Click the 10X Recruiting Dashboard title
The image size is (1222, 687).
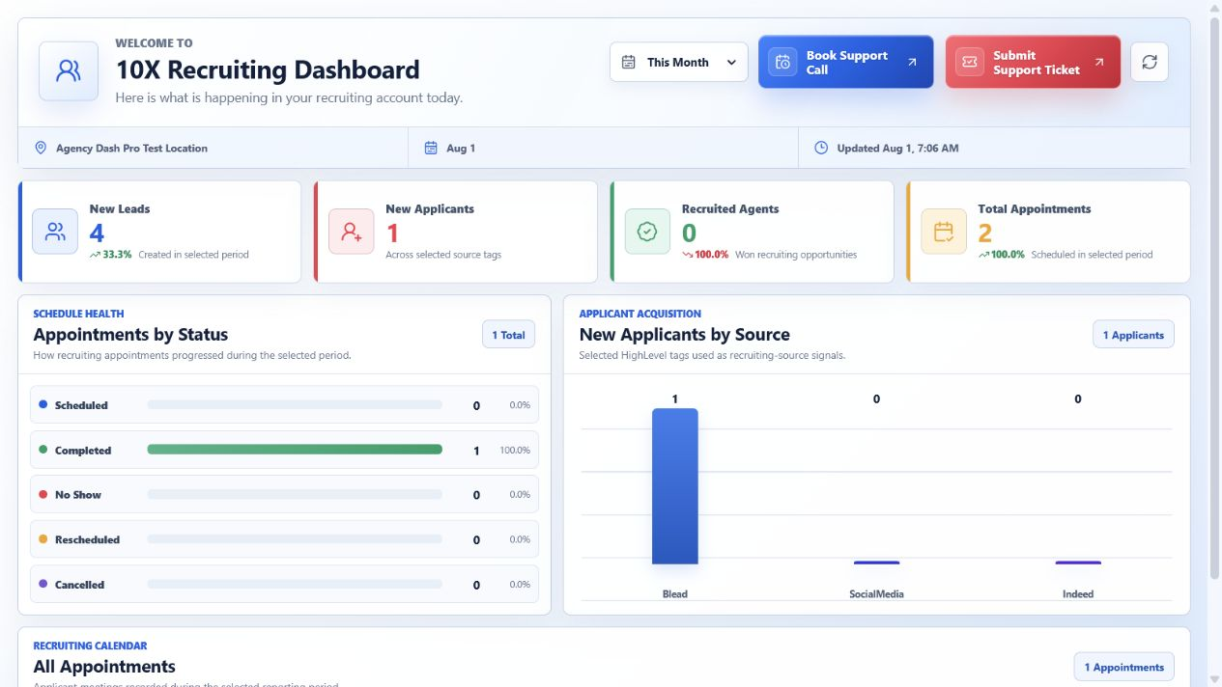click(268, 70)
